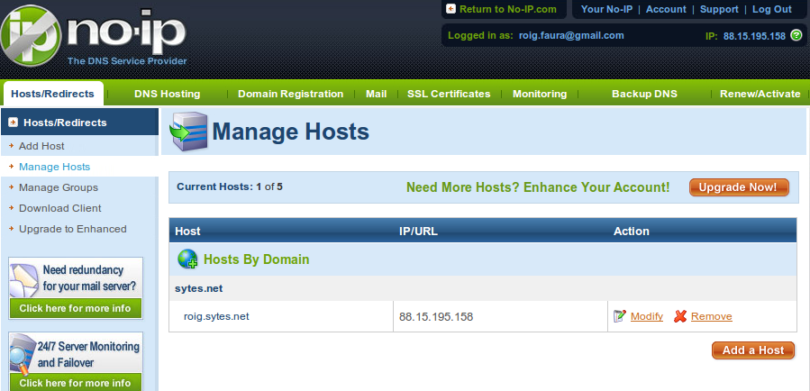Screen dimensions: 810x391
Task: Click the Host column header
Action: [x=187, y=231]
